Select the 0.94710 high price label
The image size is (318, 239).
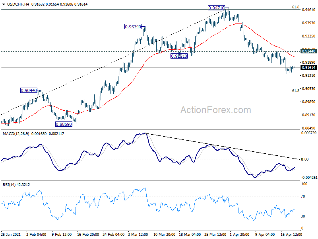(x=216, y=8)
